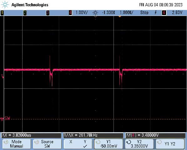The height and width of the screenshot is (150, 187).
Task: Open the Mode Manual softkey menu
Action: 17,144
